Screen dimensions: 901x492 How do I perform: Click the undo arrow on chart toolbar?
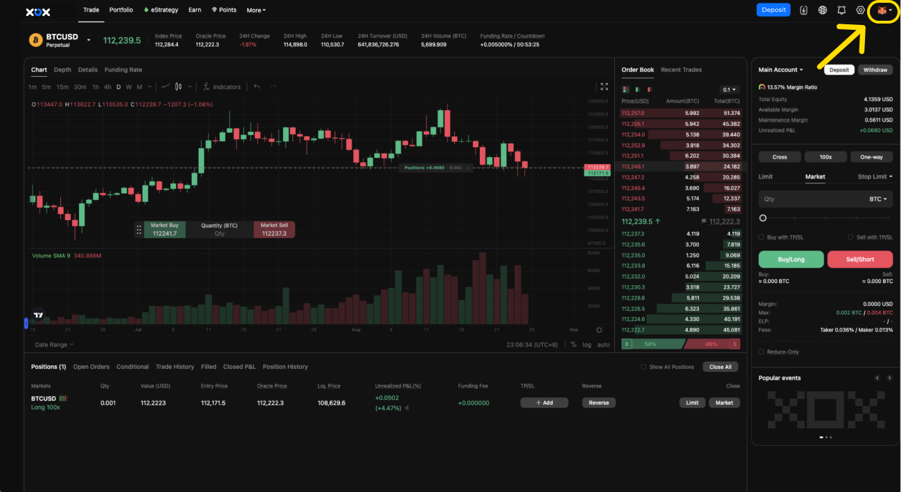pyautogui.click(x=257, y=87)
